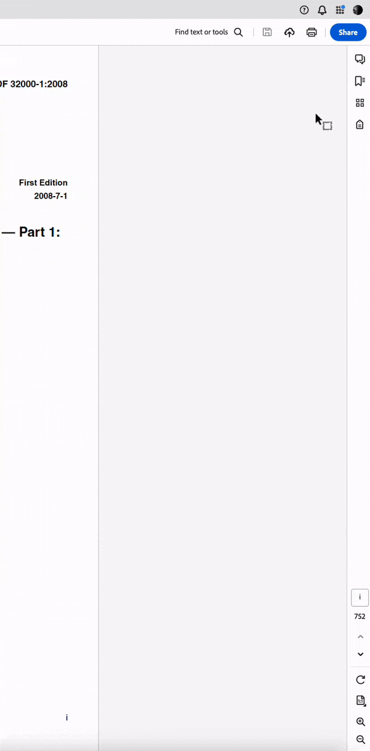Viewport: 370px width, 751px height.
Task: Open the Help question mark icon
Action: point(304,10)
